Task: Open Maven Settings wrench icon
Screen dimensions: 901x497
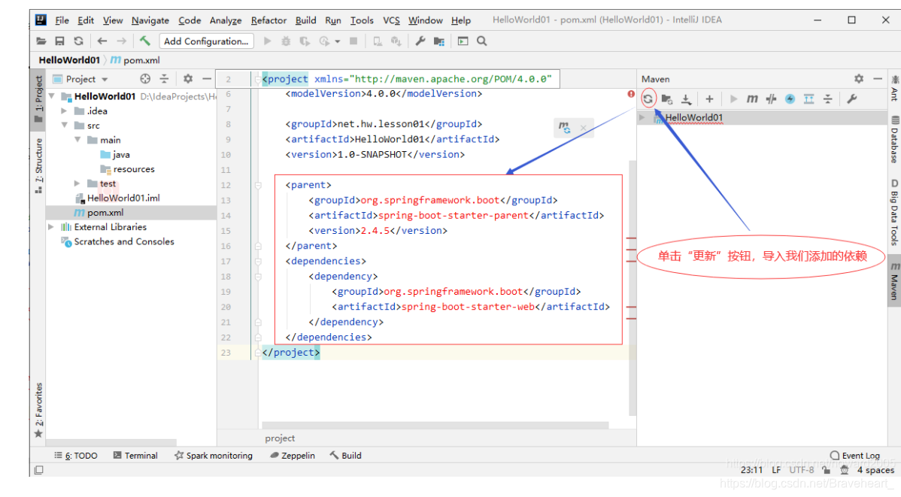Action: coord(852,98)
